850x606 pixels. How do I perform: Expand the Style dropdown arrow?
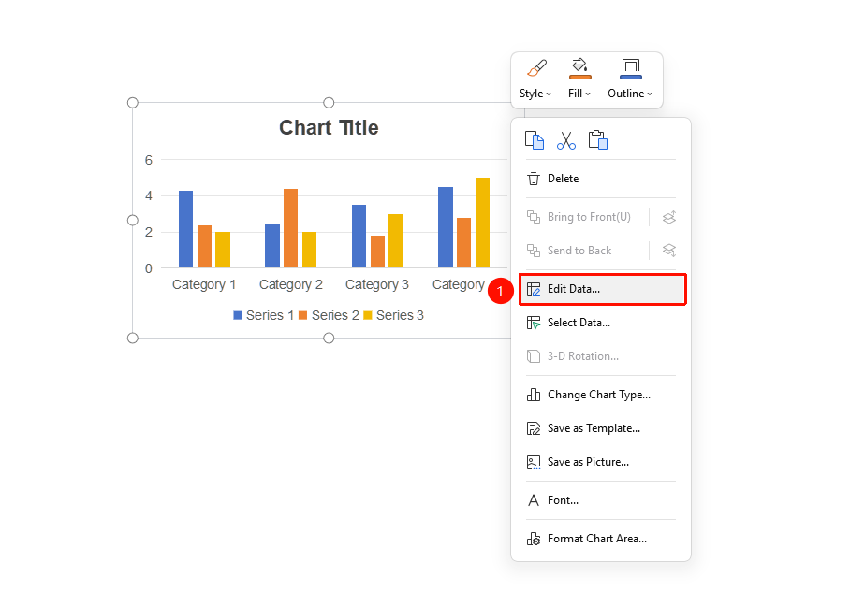click(x=549, y=94)
